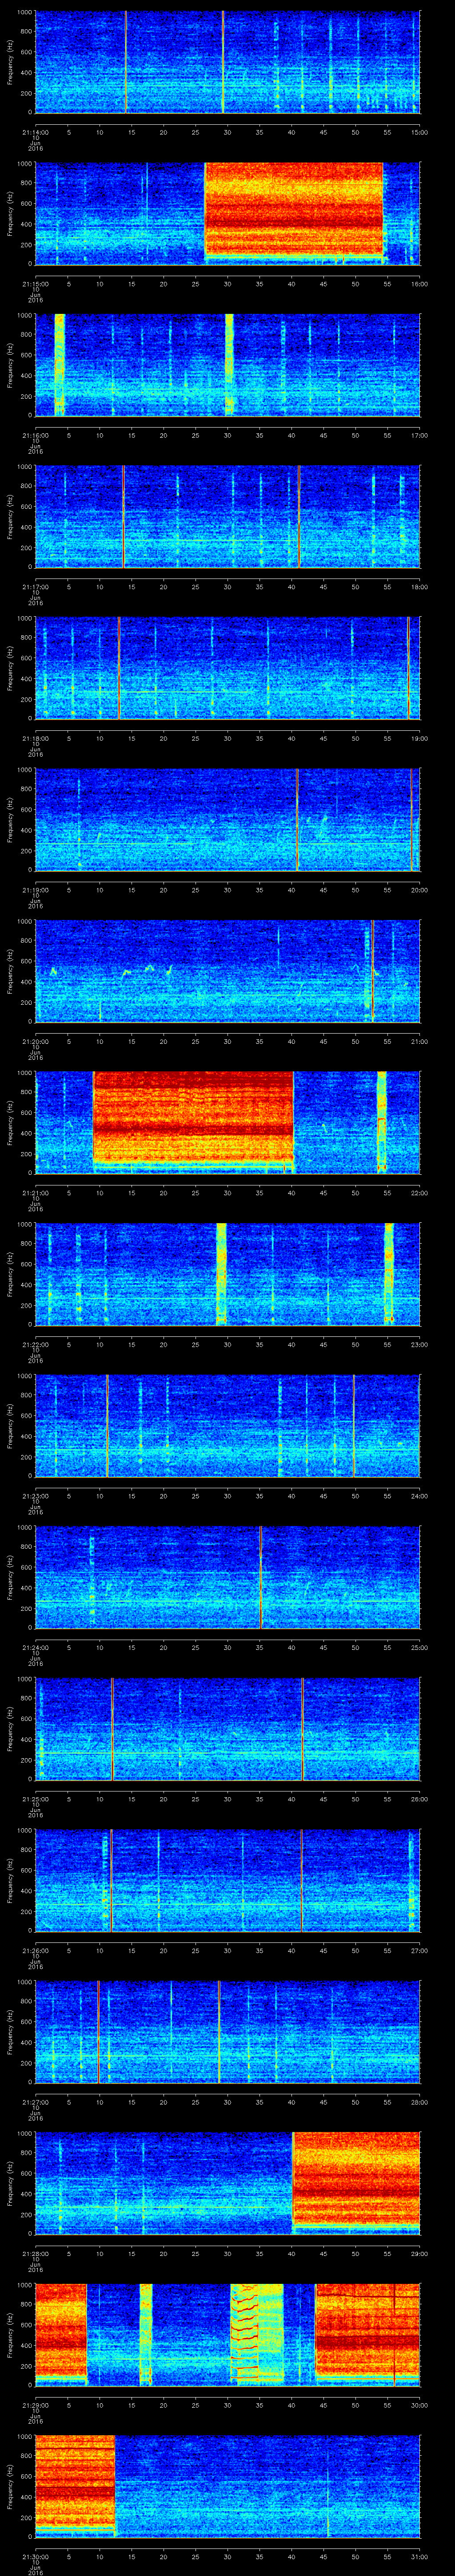
Task: Click the red vertical line near 35s in 21:24 spectrogram
Action: click(260, 1577)
